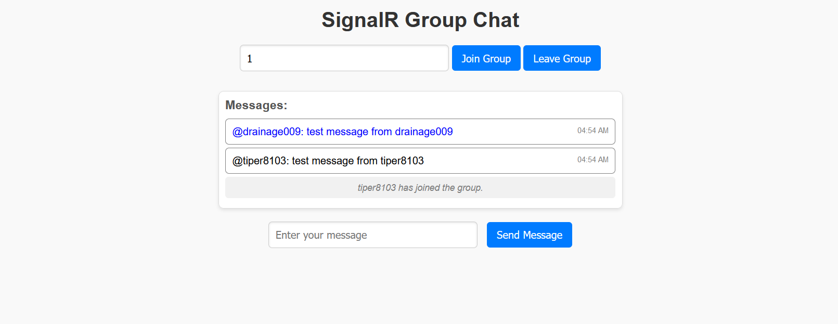
Task: Click tiper8103's name in the join notice
Action: [377, 188]
